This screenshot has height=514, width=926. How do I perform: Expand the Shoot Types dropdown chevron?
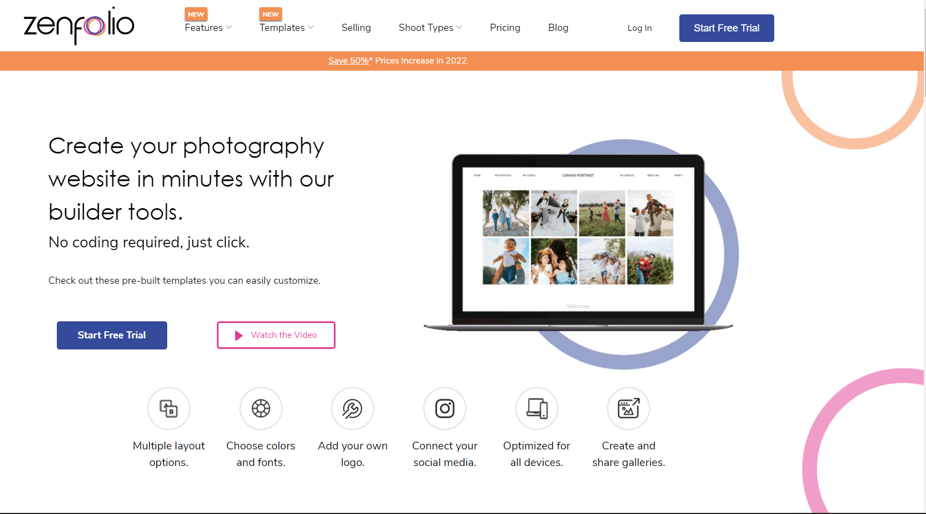(460, 27)
